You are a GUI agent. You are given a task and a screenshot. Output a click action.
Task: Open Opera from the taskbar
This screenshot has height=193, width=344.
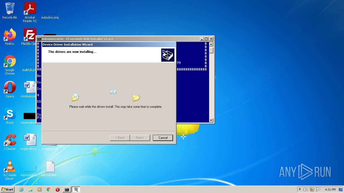pyautogui.click(x=58, y=190)
